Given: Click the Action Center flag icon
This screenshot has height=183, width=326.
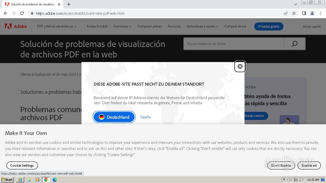Looking at the screenshot, I should pyautogui.click(x=302, y=180).
